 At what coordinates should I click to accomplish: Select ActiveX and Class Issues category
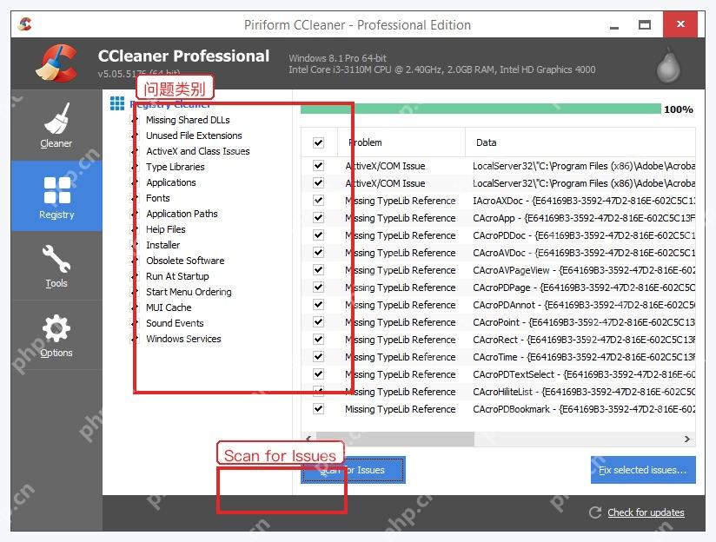198,151
